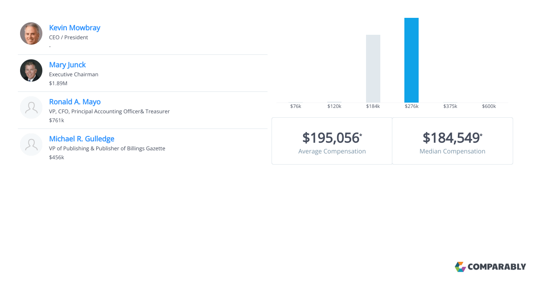Open Michael R. Gulledge name link

coord(82,139)
